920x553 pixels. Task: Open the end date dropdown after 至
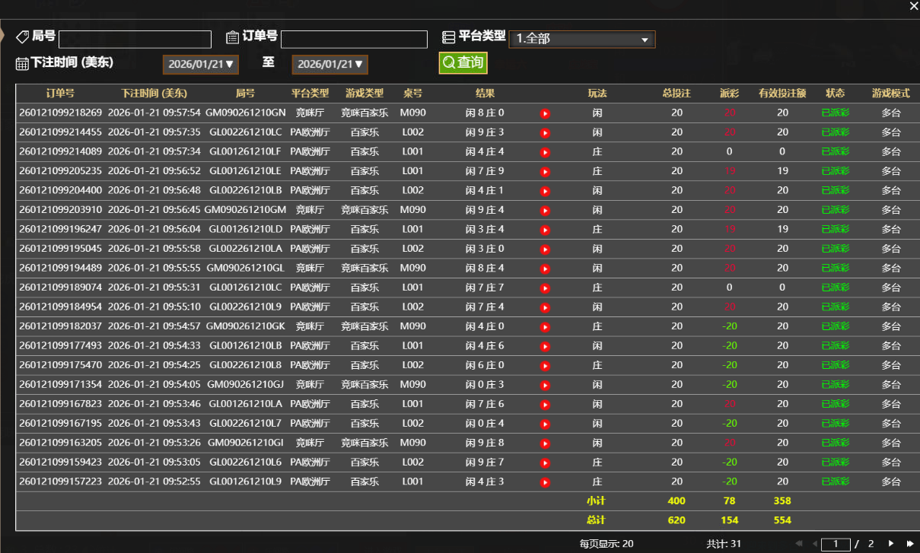pos(329,65)
